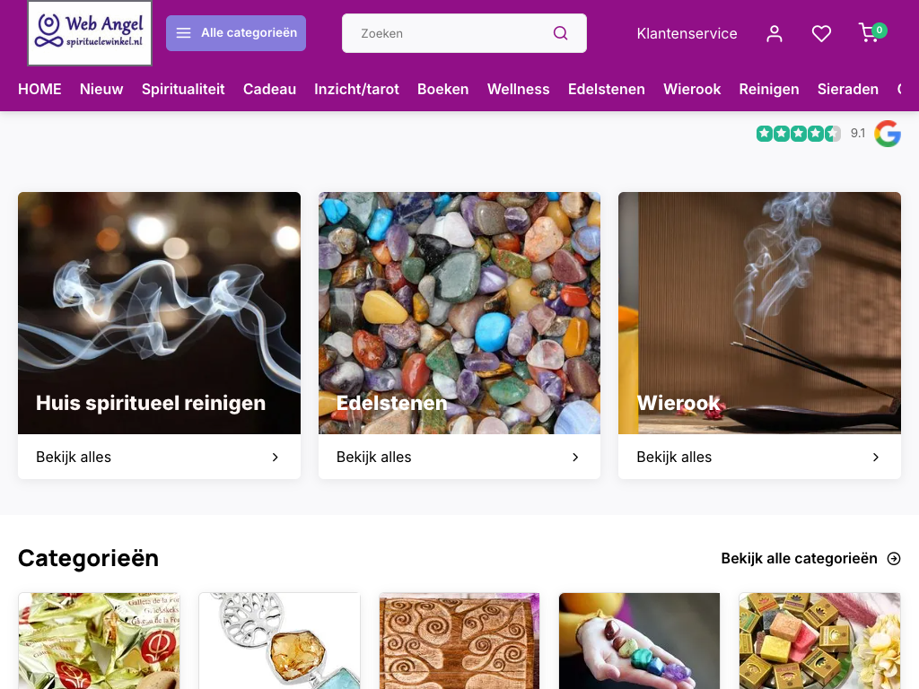The width and height of the screenshot is (919, 689).
Task: Open the Edelstenen gemstones image card
Action: coord(459,313)
